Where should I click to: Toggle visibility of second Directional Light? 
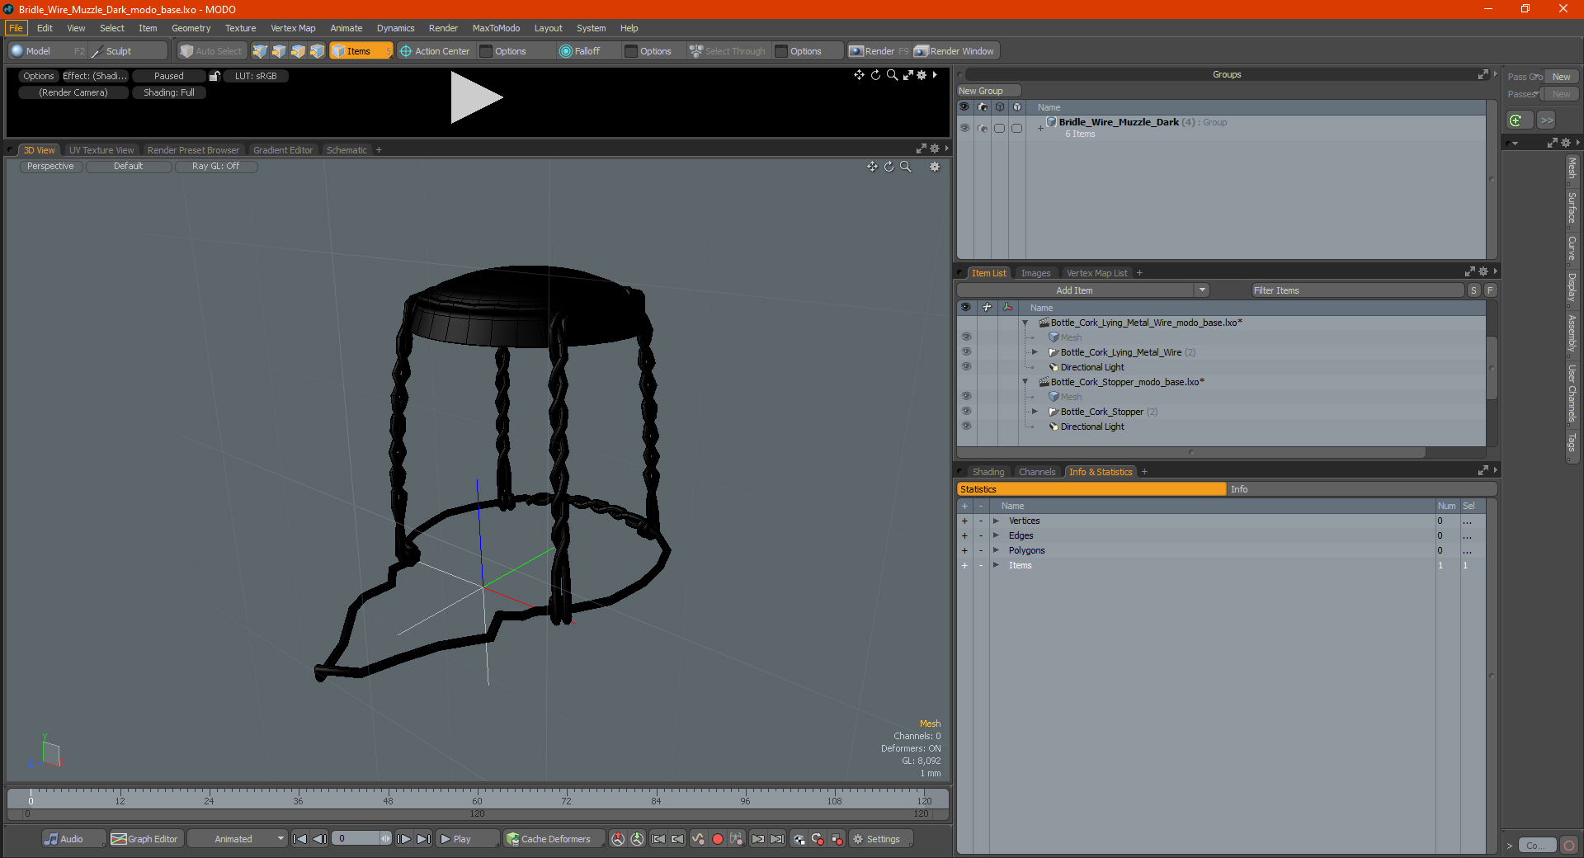coord(966,427)
